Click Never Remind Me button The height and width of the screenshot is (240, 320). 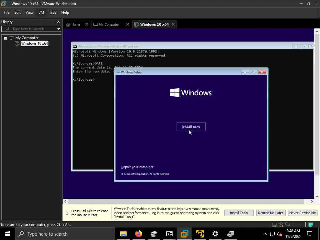(x=302, y=213)
